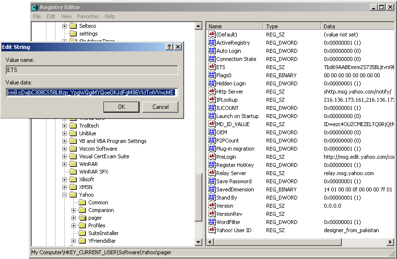
Task: Click the Registry Editor title bar icon
Action: (x=35, y=7)
